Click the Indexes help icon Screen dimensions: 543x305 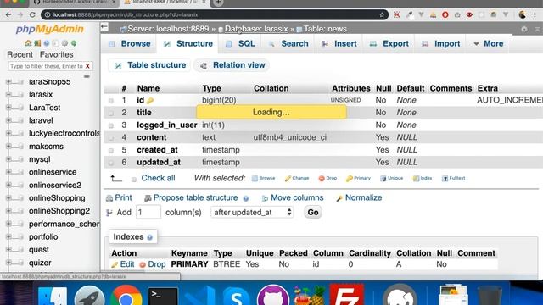pyautogui.click(x=149, y=237)
